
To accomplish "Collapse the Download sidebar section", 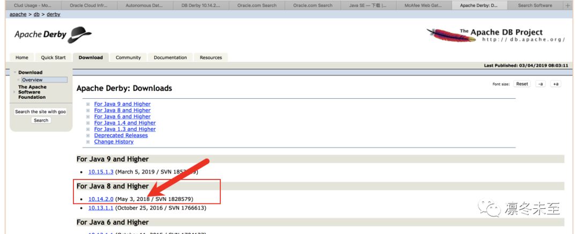I will [x=15, y=73].
